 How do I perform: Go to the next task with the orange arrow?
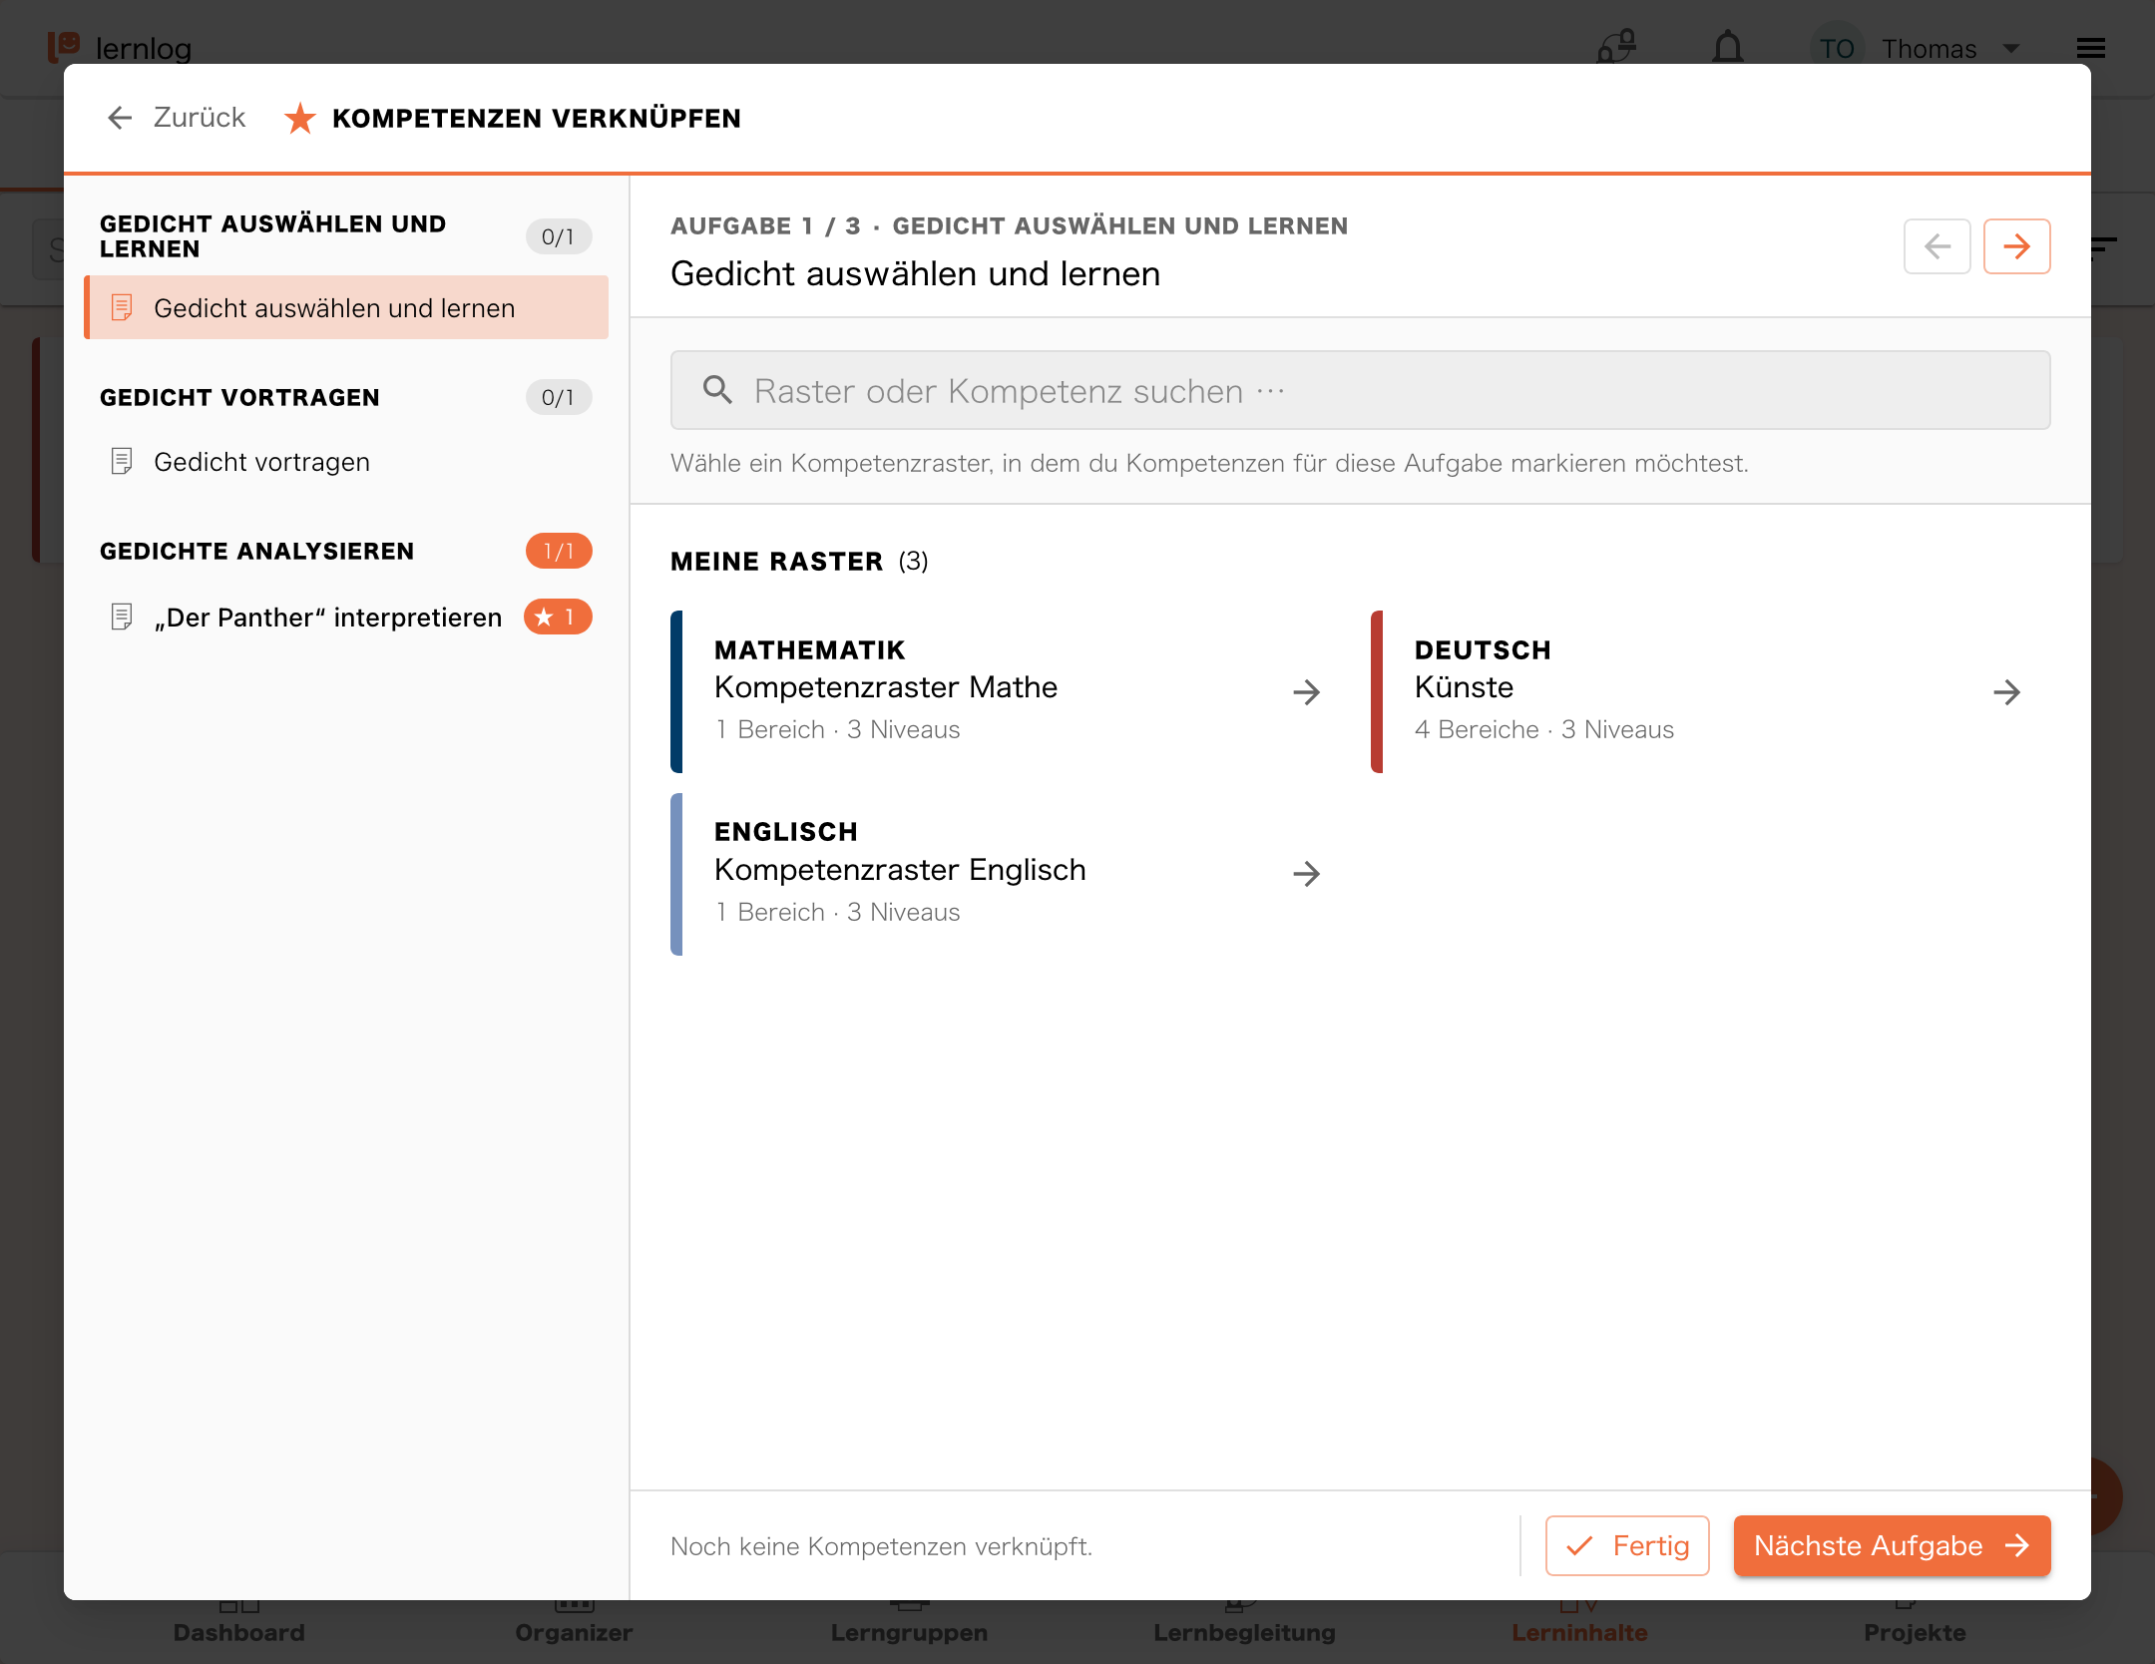point(2016,246)
